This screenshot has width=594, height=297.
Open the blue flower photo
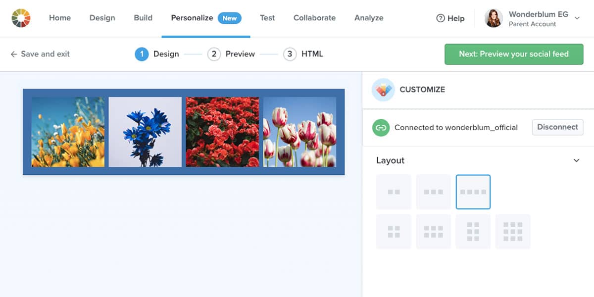(x=145, y=132)
